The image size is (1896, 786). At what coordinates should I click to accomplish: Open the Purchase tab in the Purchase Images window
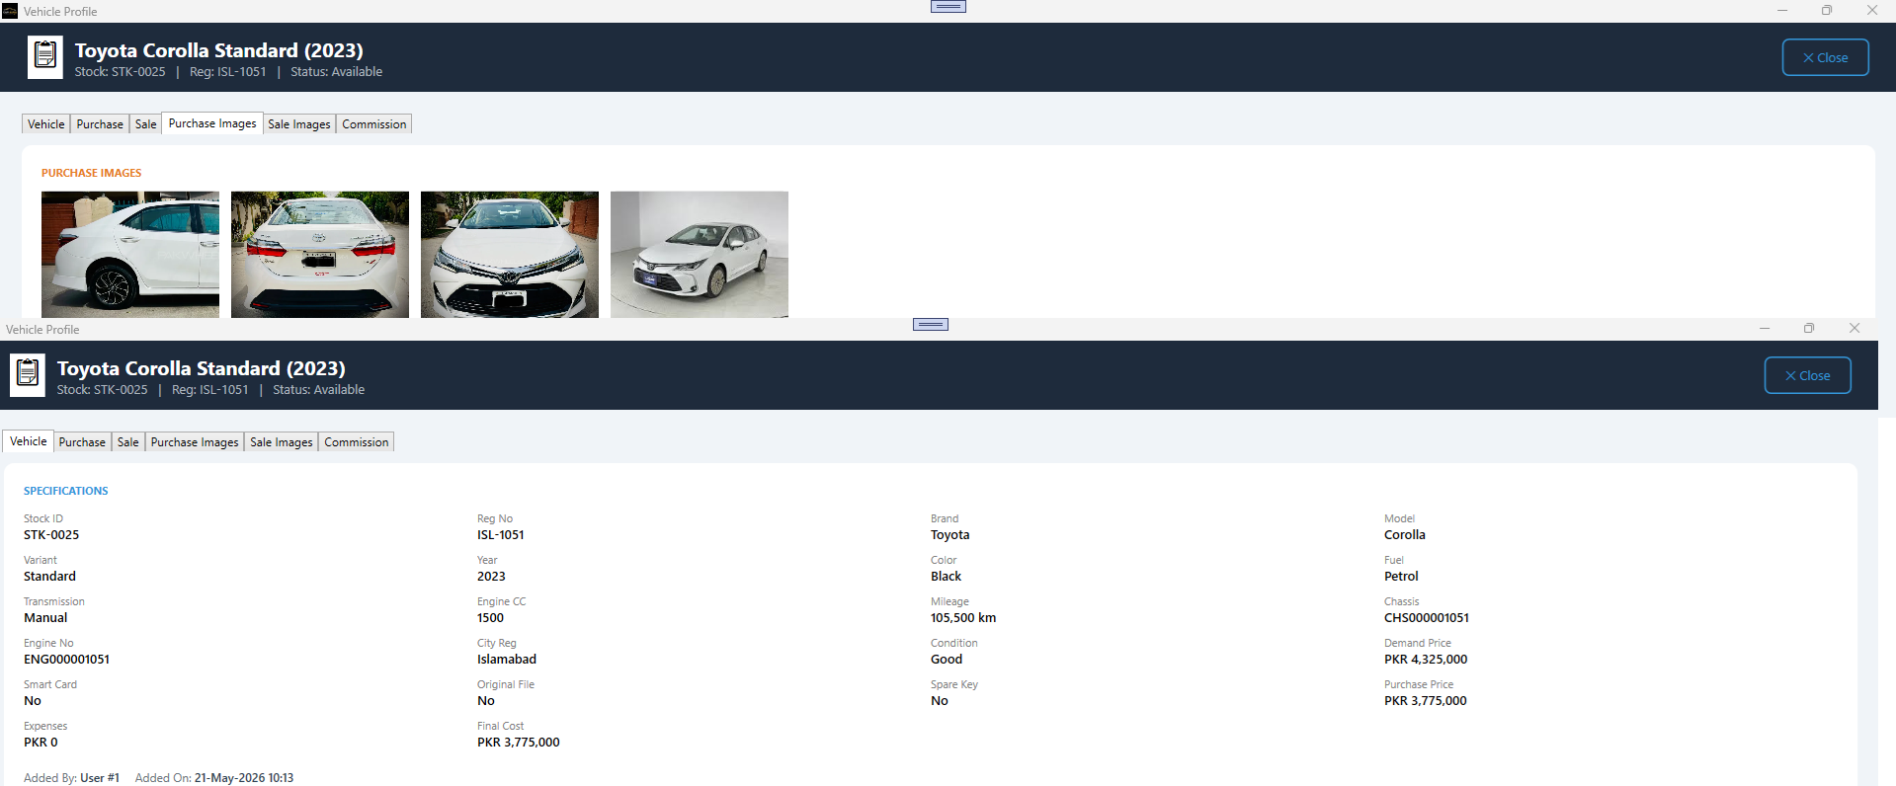100,124
